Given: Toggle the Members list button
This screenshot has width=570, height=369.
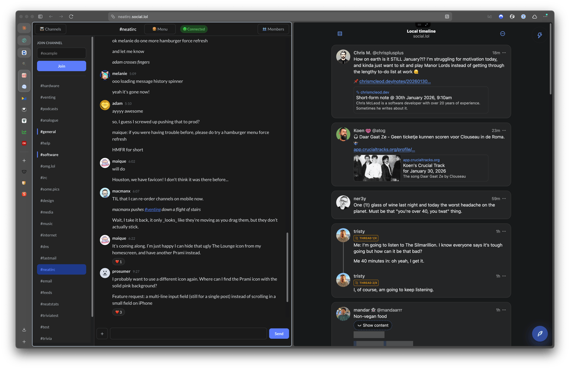Looking at the screenshot, I should coord(273,29).
